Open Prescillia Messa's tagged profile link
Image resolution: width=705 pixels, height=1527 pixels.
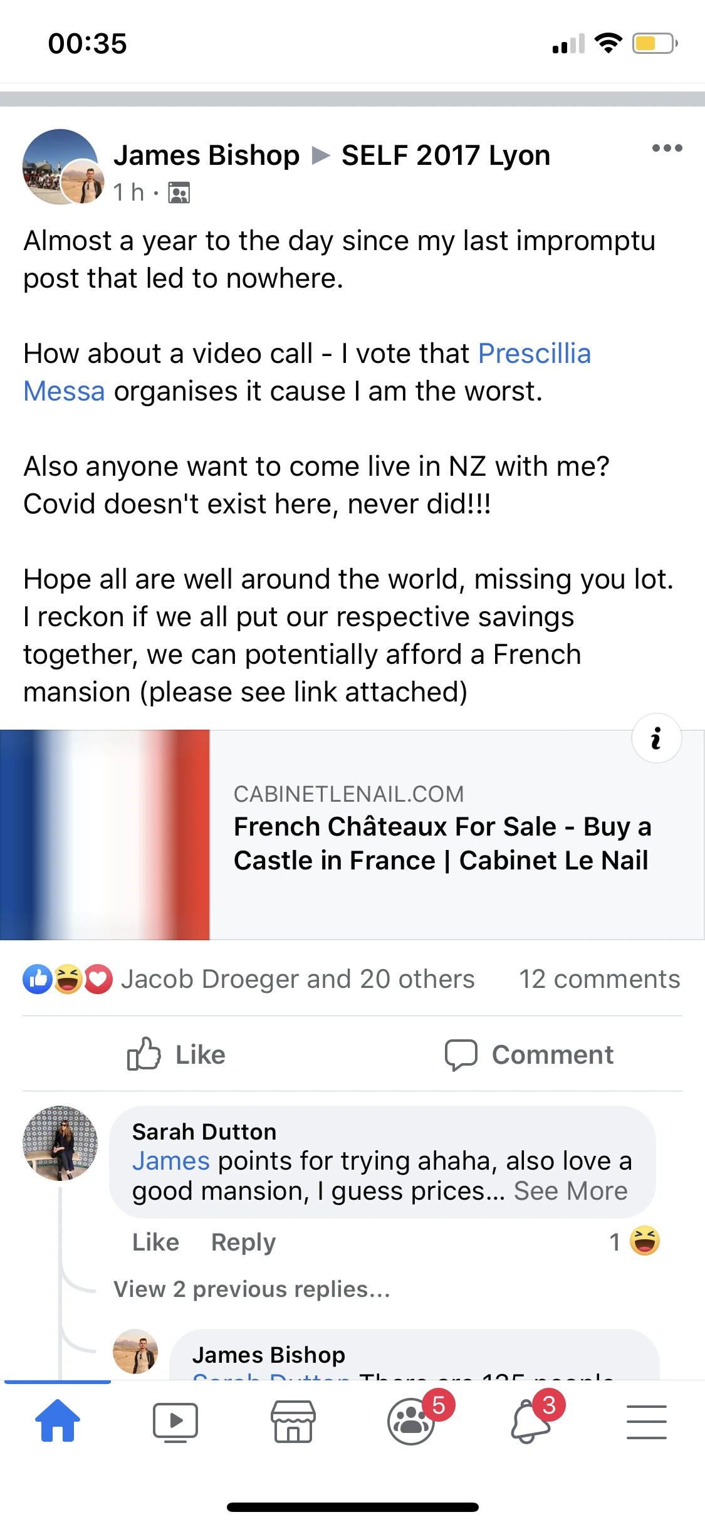coord(534,354)
